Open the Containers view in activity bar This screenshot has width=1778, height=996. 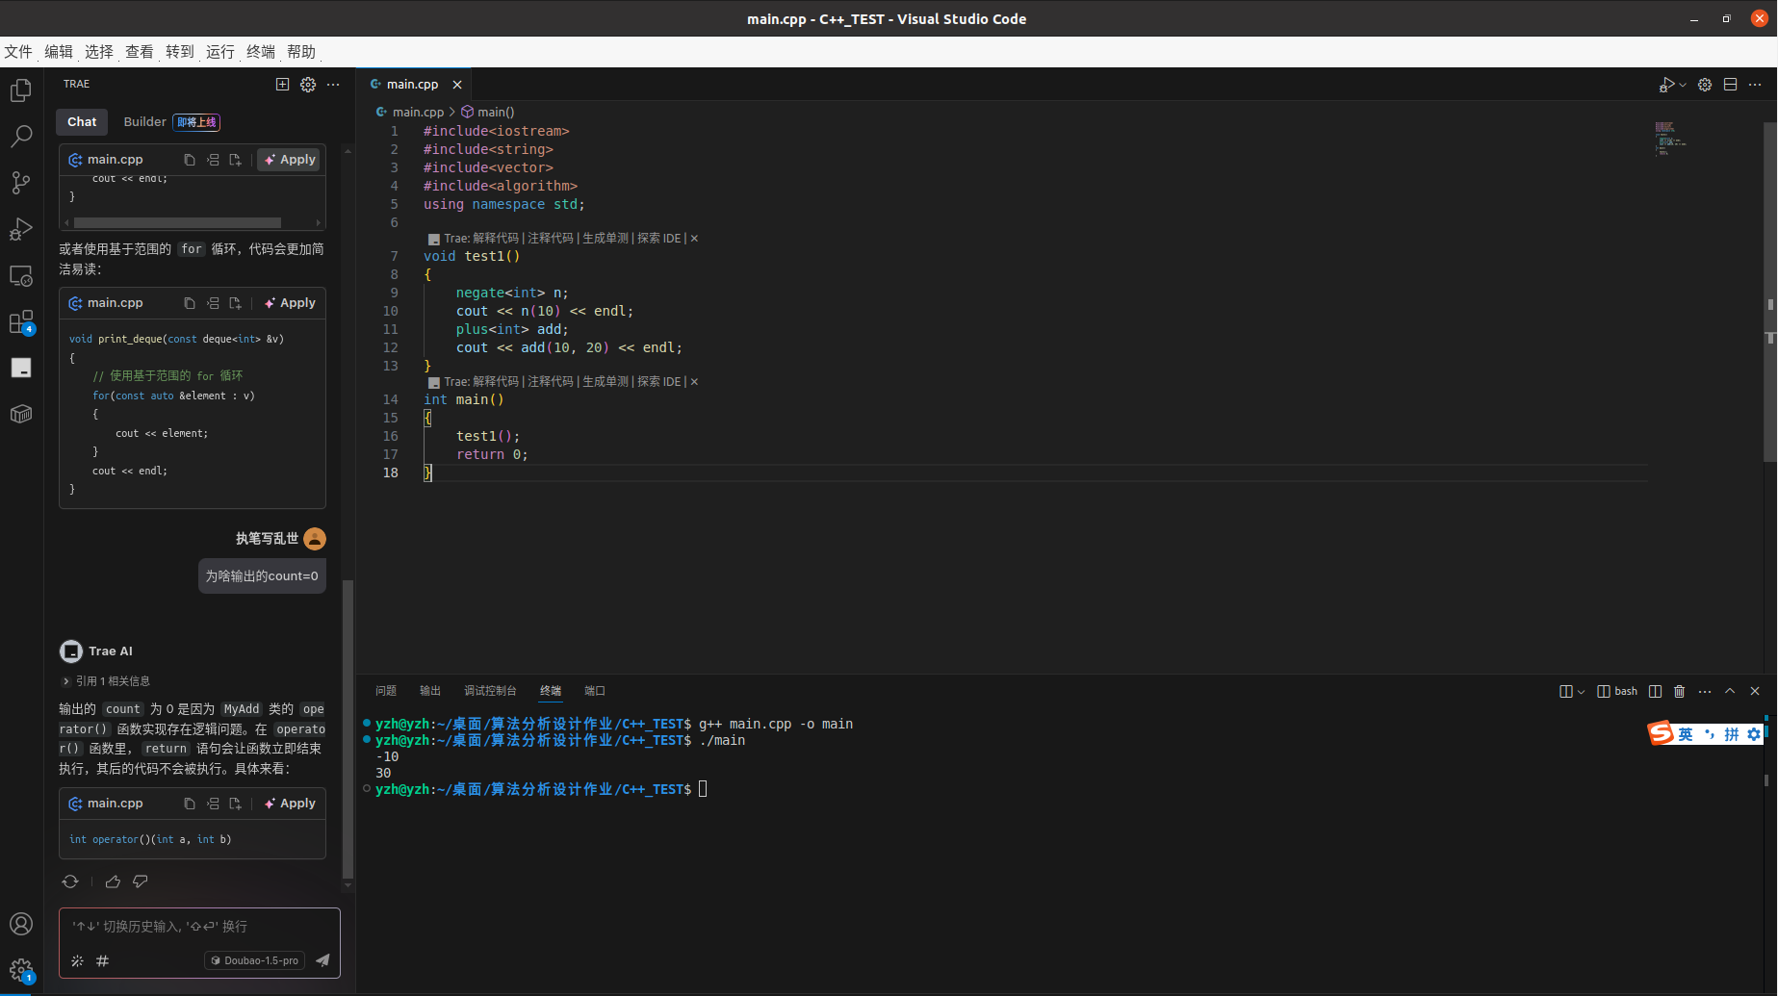pyautogui.click(x=21, y=414)
